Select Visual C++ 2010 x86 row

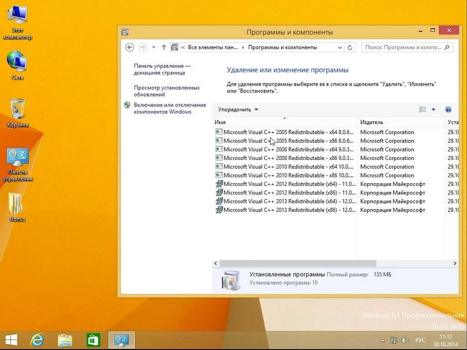click(337, 175)
